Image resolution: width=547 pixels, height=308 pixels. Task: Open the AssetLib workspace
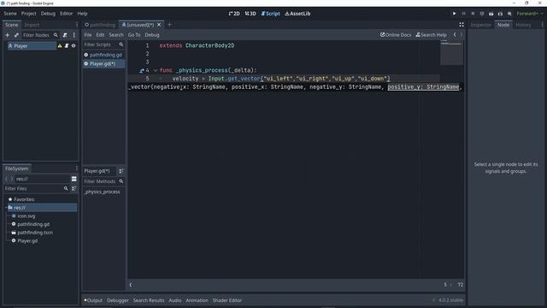pyautogui.click(x=297, y=14)
